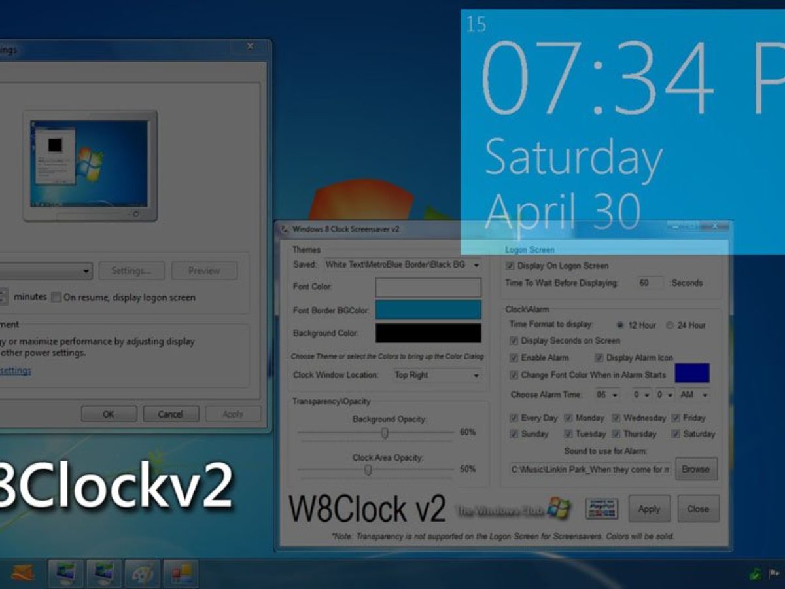Toggle the Enable Alarm checkbox
This screenshot has width=785, height=589.
coord(514,357)
